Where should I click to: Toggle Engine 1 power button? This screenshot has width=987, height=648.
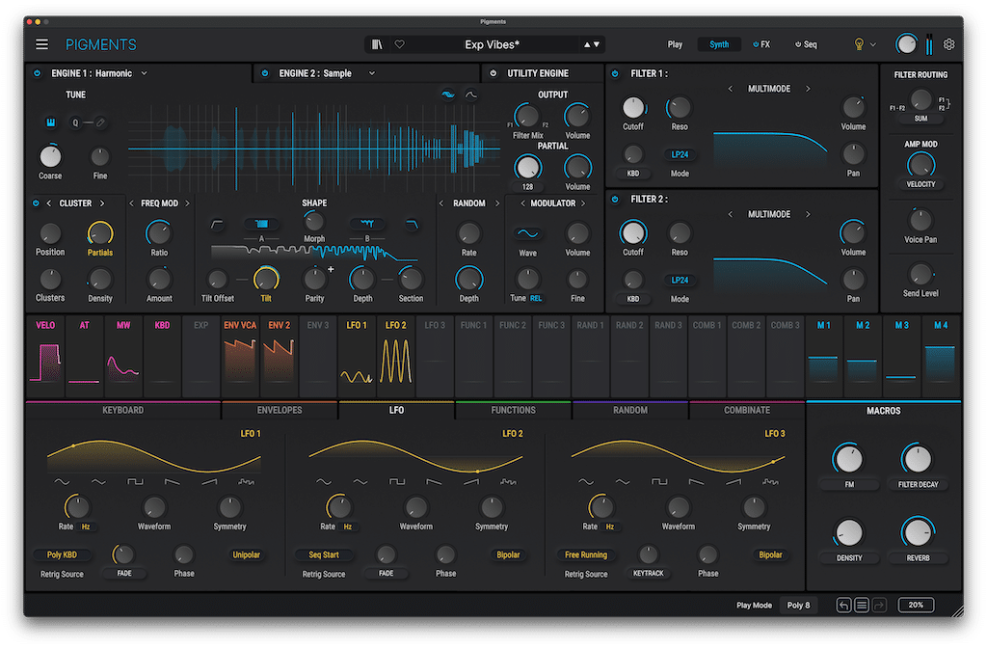pyautogui.click(x=38, y=73)
